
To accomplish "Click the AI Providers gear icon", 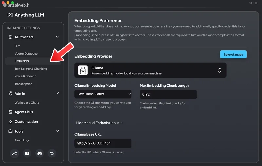I will 10,37.
